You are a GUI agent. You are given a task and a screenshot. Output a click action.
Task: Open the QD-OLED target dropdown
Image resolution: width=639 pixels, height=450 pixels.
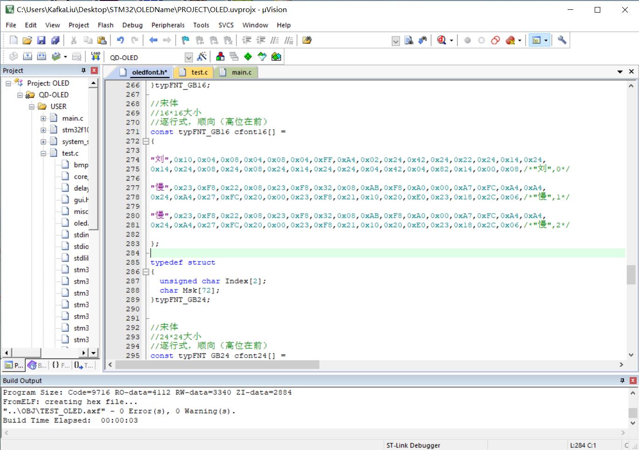click(x=188, y=57)
